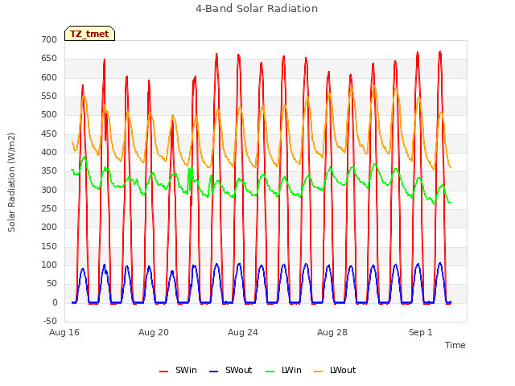Click the 700 y-axis tick label

pyautogui.click(x=49, y=40)
